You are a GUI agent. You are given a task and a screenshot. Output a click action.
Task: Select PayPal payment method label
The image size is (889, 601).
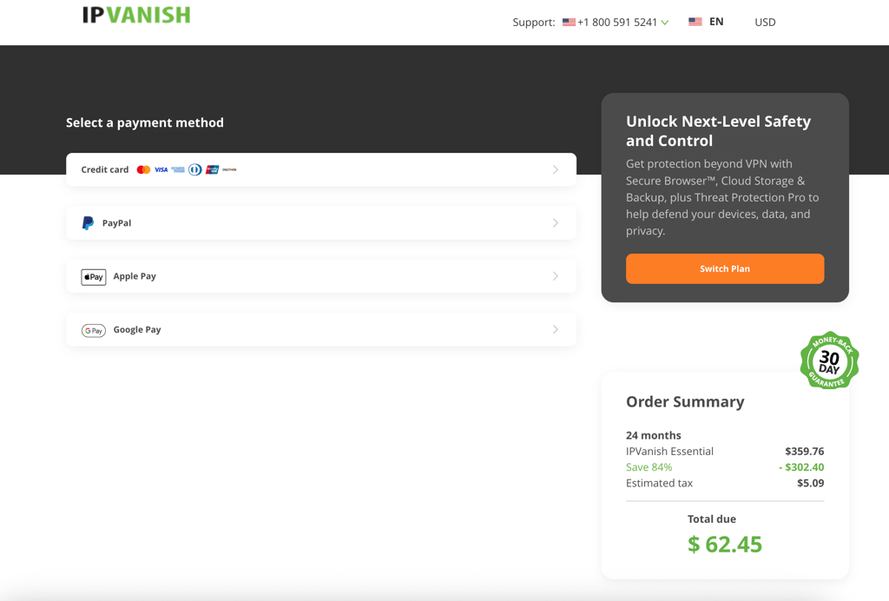click(117, 223)
